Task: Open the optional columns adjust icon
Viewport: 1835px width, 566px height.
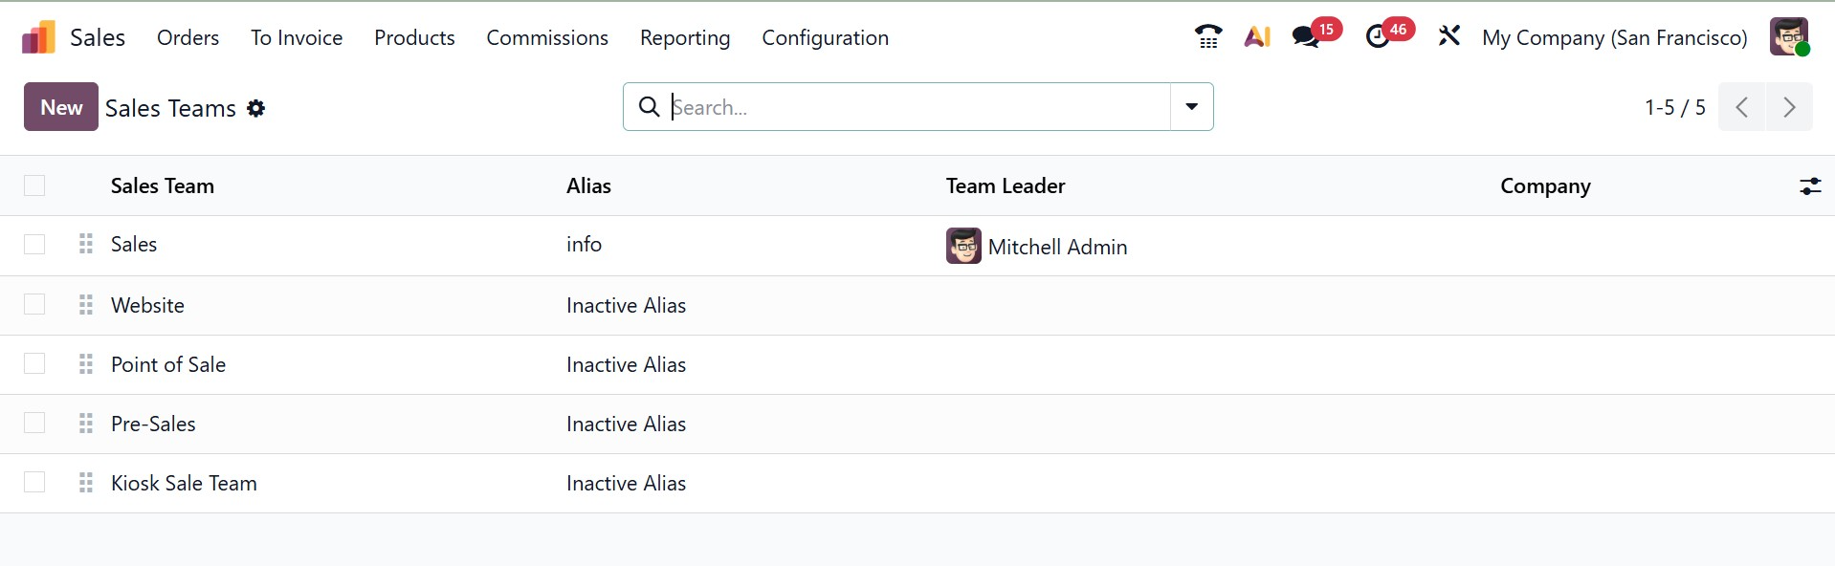Action: [x=1809, y=186]
